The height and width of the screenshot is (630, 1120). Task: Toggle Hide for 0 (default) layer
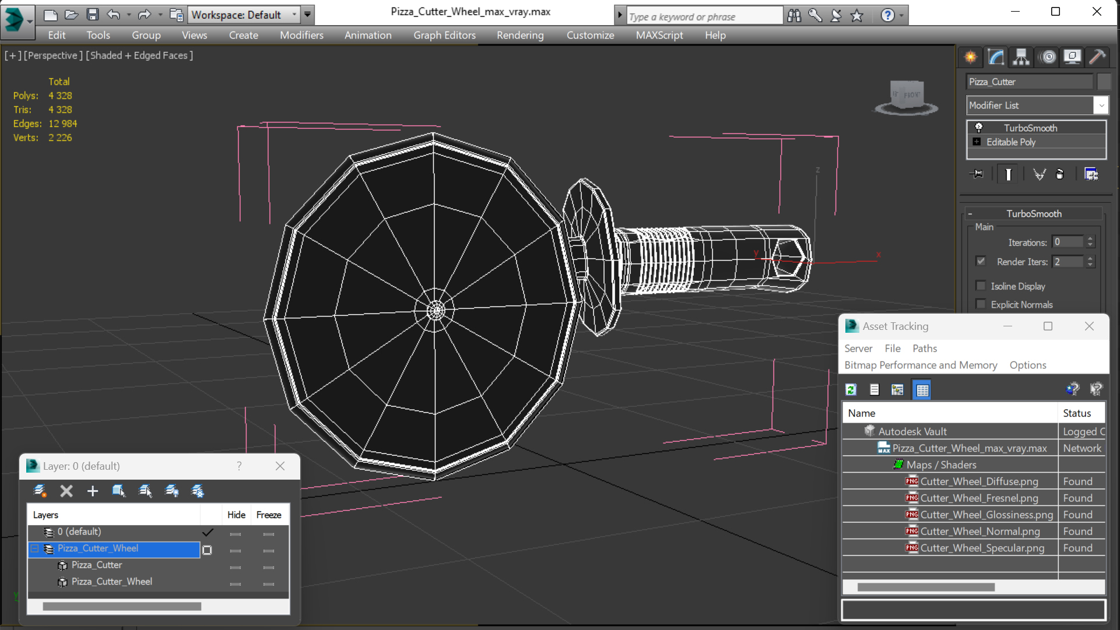[236, 533]
